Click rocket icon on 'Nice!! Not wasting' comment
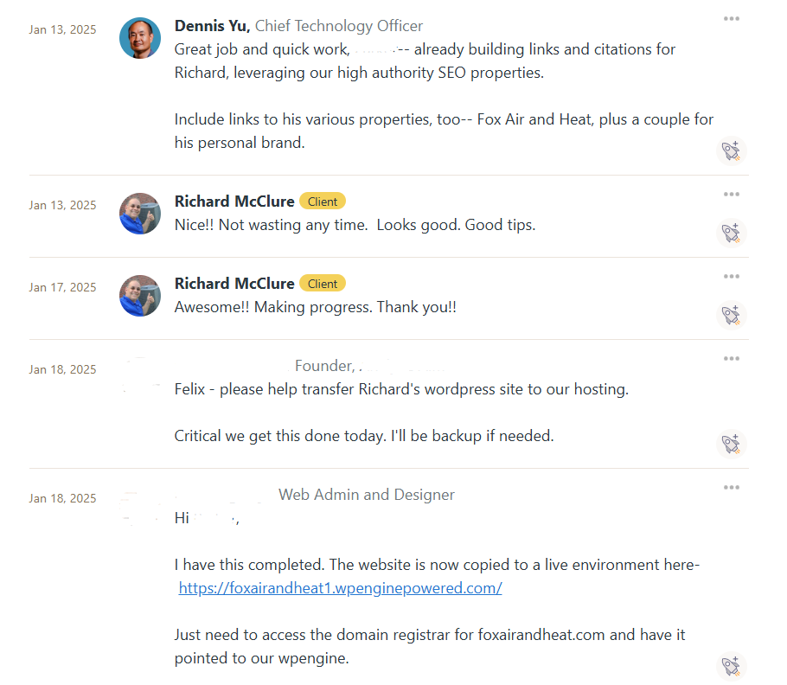Image resolution: width=787 pixels, height=685 pixels. point(731,233)
